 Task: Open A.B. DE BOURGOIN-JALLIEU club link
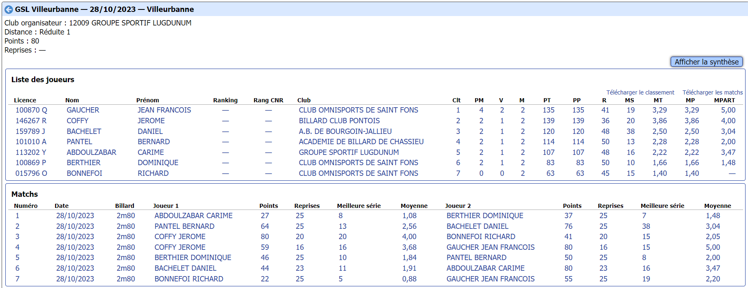click(345, 131)
